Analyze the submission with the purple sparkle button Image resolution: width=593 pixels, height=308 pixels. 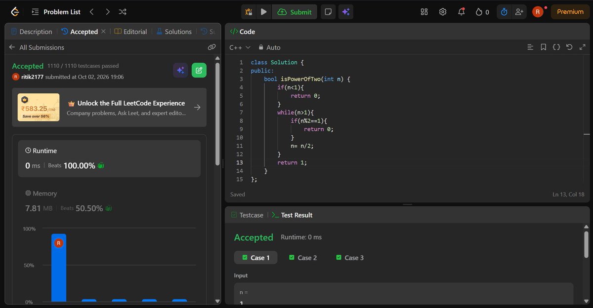[180, 70]
